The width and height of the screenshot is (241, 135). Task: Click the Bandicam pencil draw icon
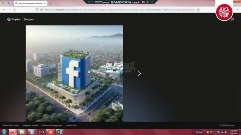pos(148,2)
